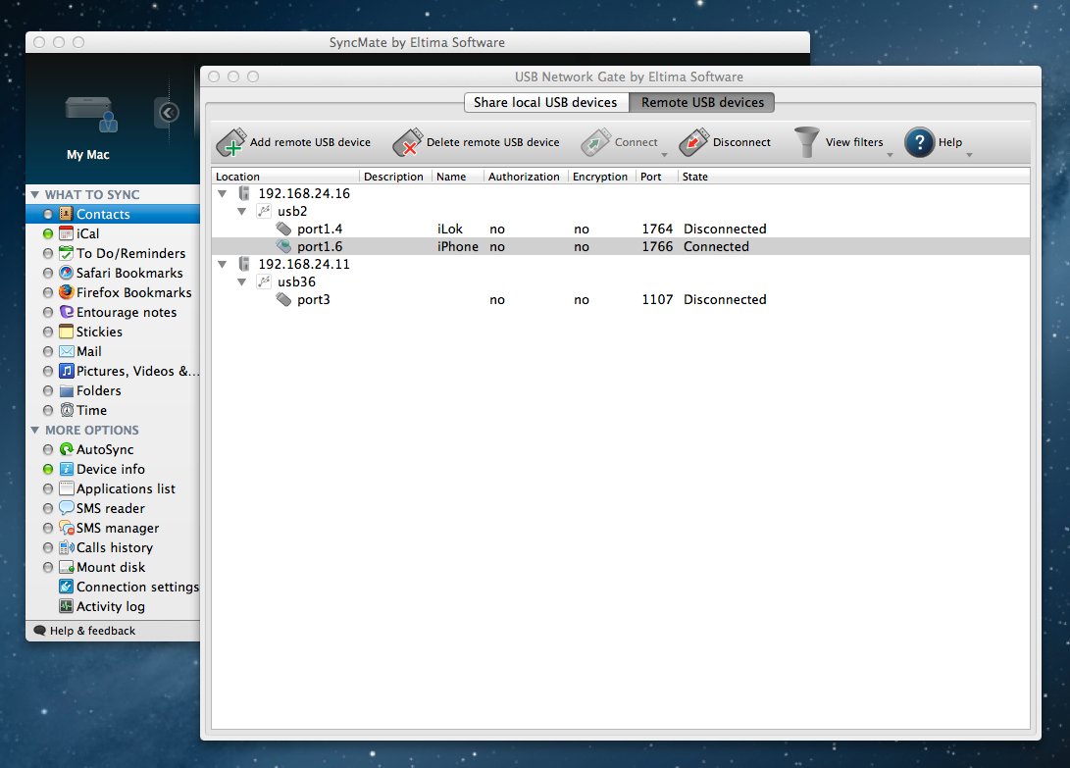The height and width of the screenshot is (768, 1070).
Task: Click the Disconnect USB icon
Action: 694,142
